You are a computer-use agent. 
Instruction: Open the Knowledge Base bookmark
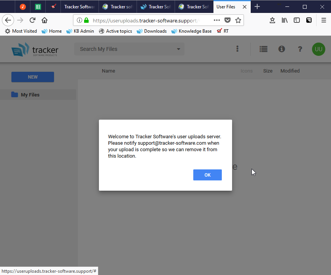tap(191, 31)
